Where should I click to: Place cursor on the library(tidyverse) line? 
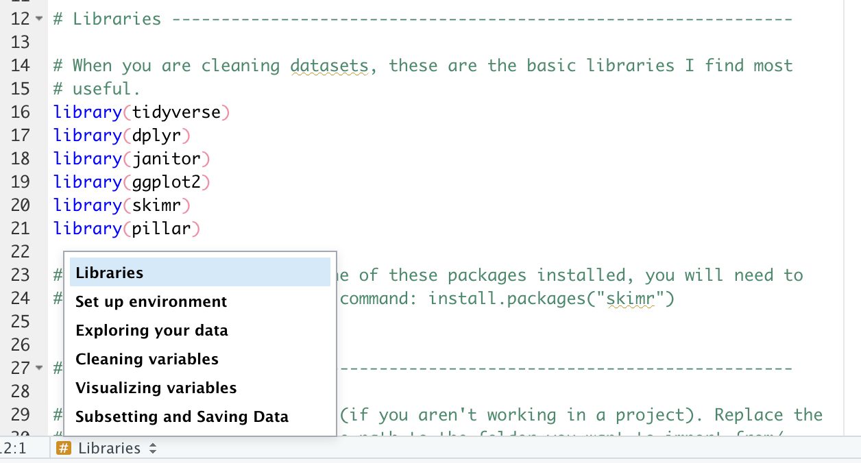(141, 112)
